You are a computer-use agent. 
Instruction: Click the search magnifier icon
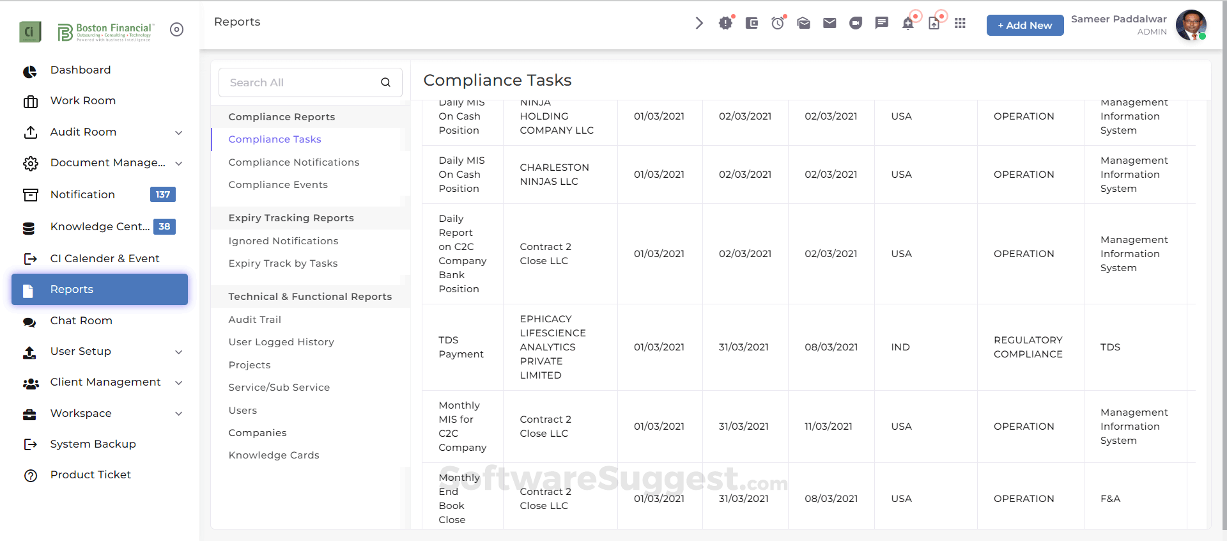coord(385,82)
